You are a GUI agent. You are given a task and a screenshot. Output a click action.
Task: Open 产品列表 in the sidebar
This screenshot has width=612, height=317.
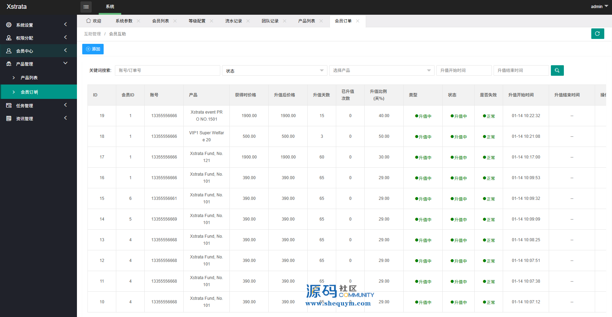(x=29, y=78)
